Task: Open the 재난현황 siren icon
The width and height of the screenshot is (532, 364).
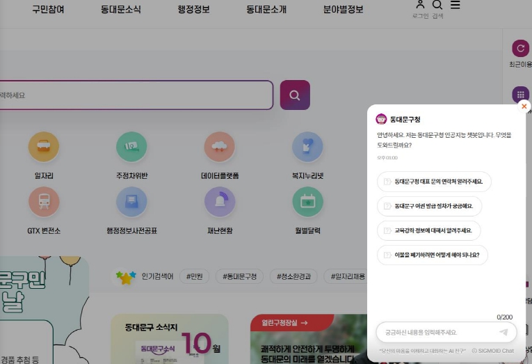Action: coord(220,202)
